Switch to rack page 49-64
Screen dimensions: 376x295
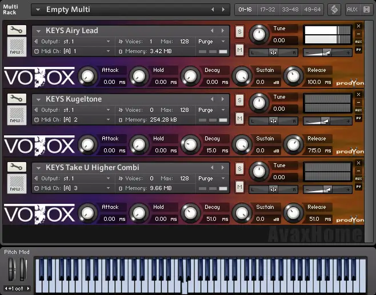(313, 10)
